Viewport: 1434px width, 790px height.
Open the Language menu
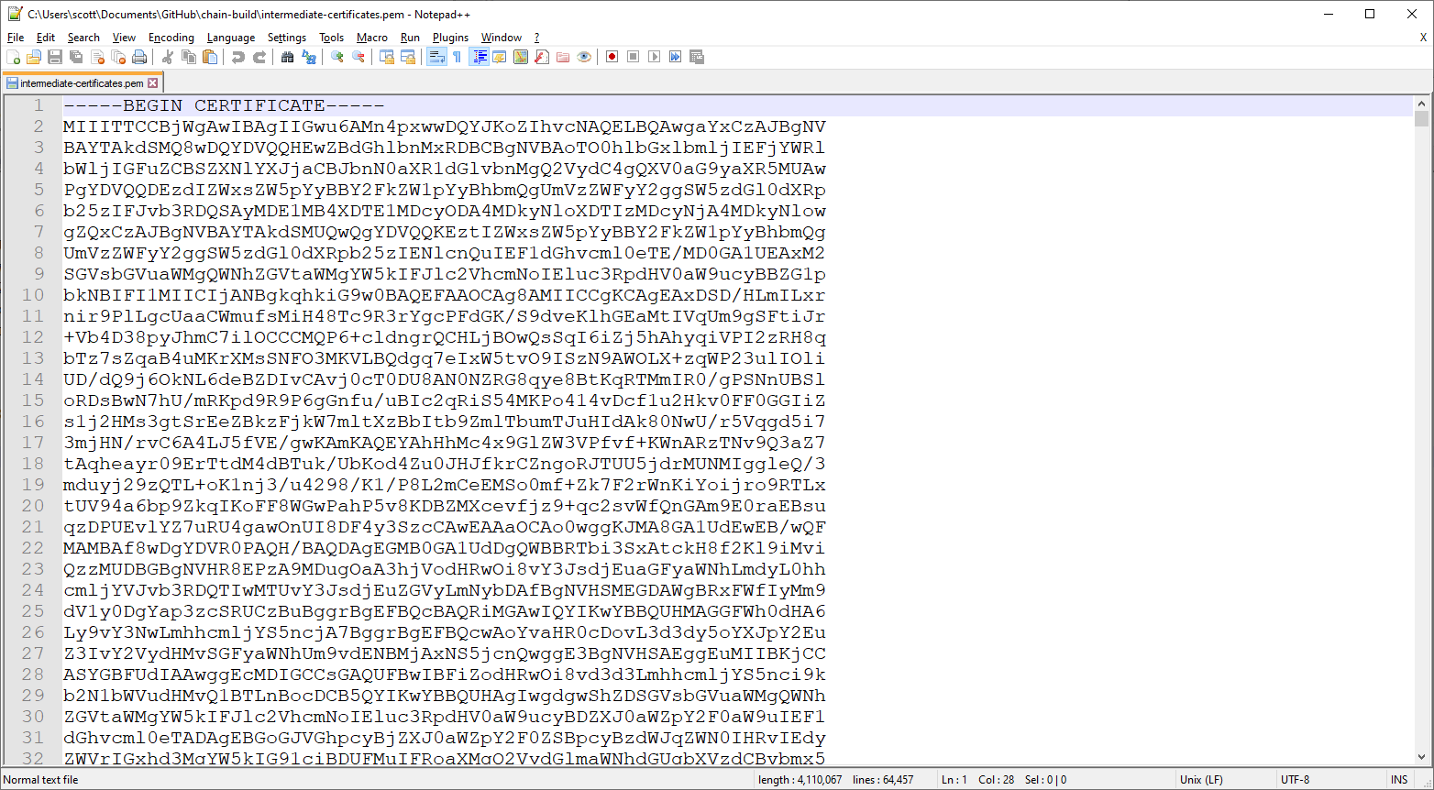point(231,38)
